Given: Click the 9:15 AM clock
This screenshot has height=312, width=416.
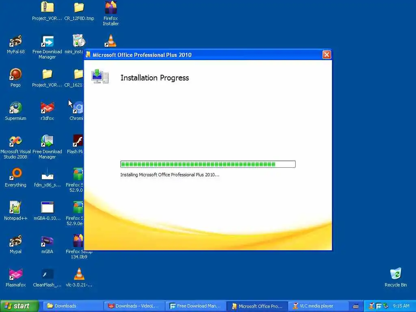Looking at the screenshot, I should click(401, 306).
